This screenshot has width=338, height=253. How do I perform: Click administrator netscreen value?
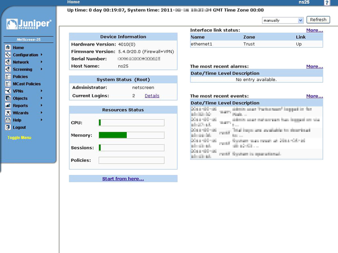[x=143, y=88]
